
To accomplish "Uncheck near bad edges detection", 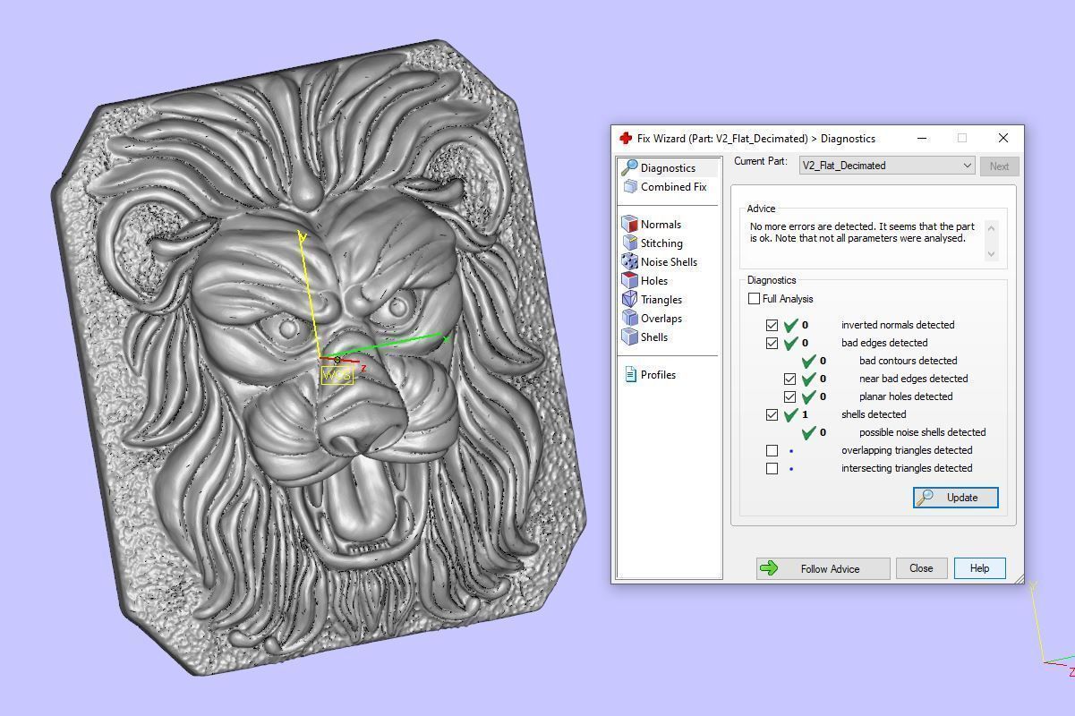I will [789, 379].
